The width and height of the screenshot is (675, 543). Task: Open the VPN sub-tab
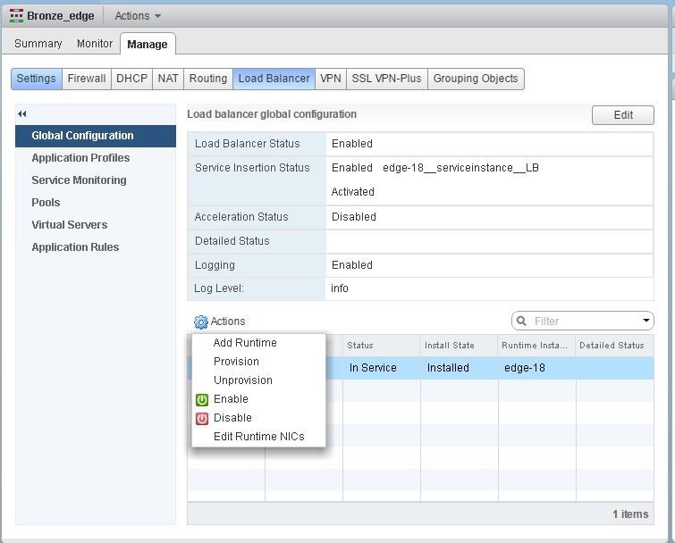pyautogui.click(x=331, y=79)
